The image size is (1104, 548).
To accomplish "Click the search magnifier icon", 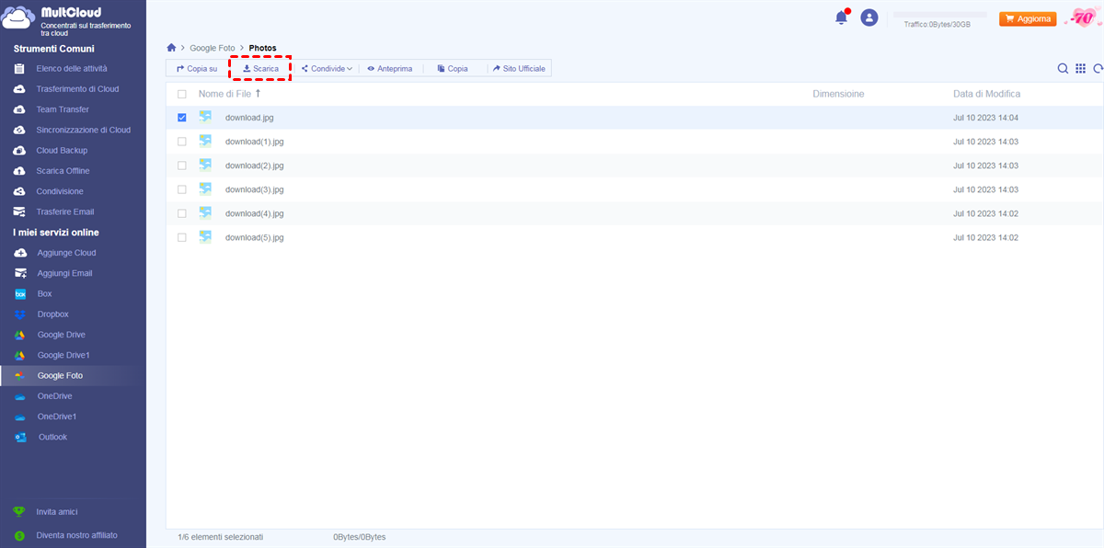I will tap(1063, 69).
